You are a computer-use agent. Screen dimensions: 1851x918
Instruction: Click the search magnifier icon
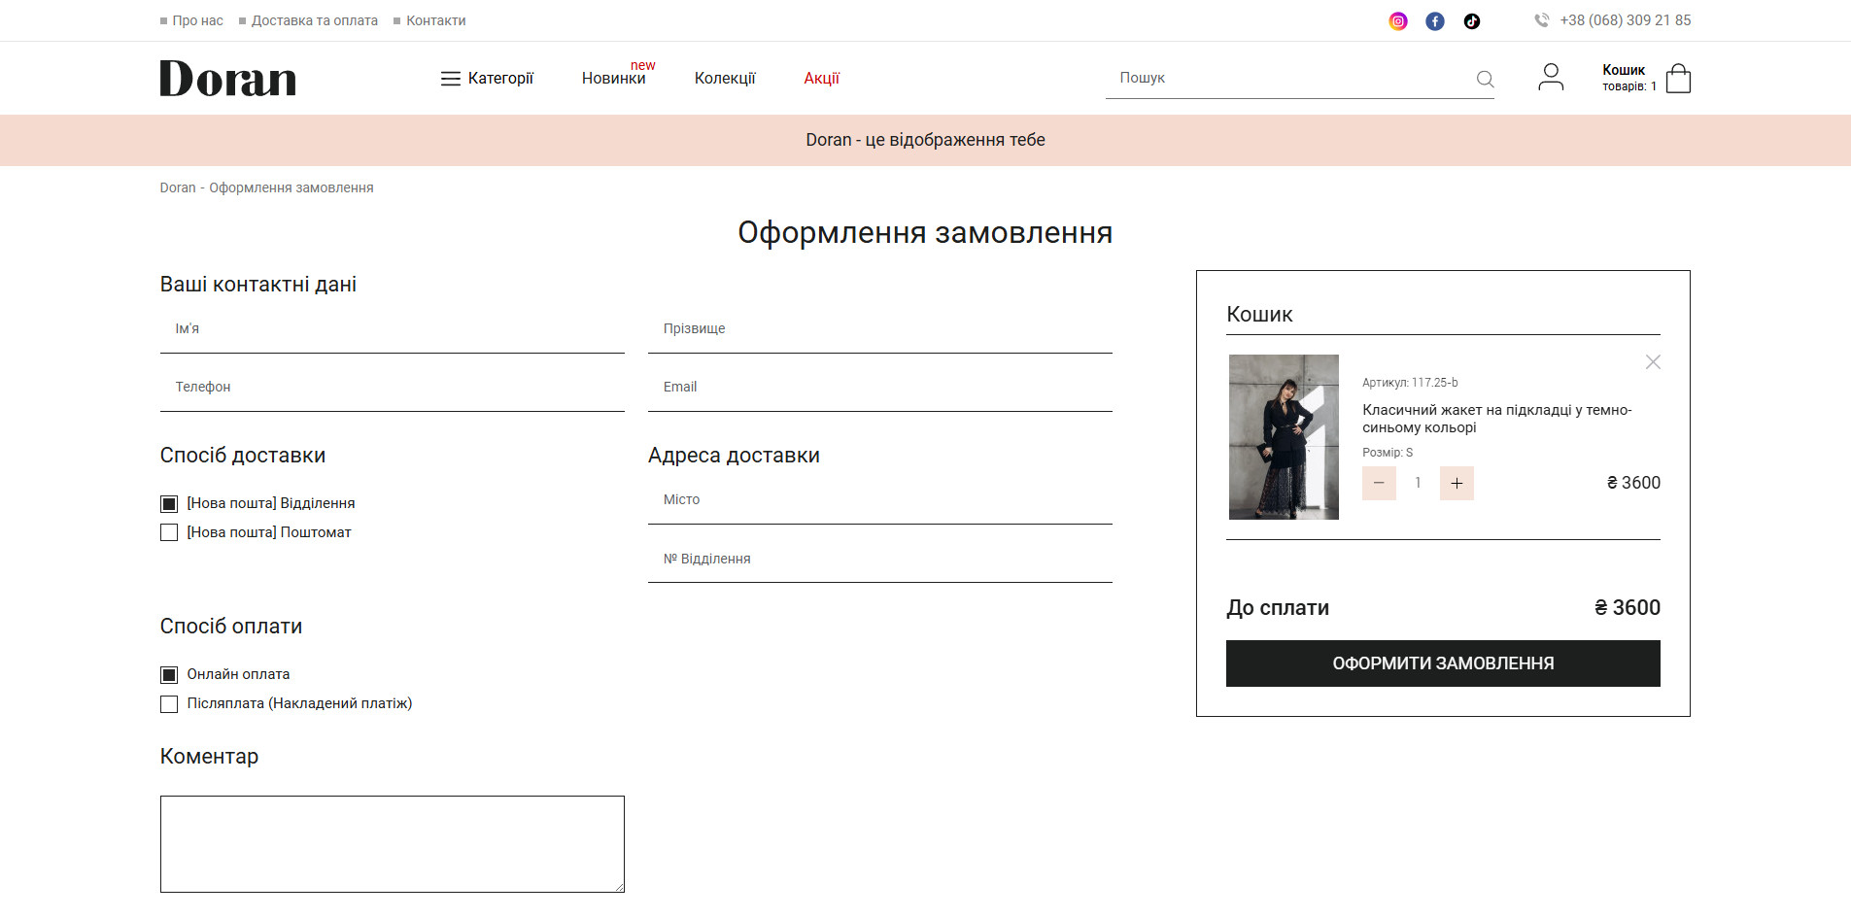tap(1485, 79)
